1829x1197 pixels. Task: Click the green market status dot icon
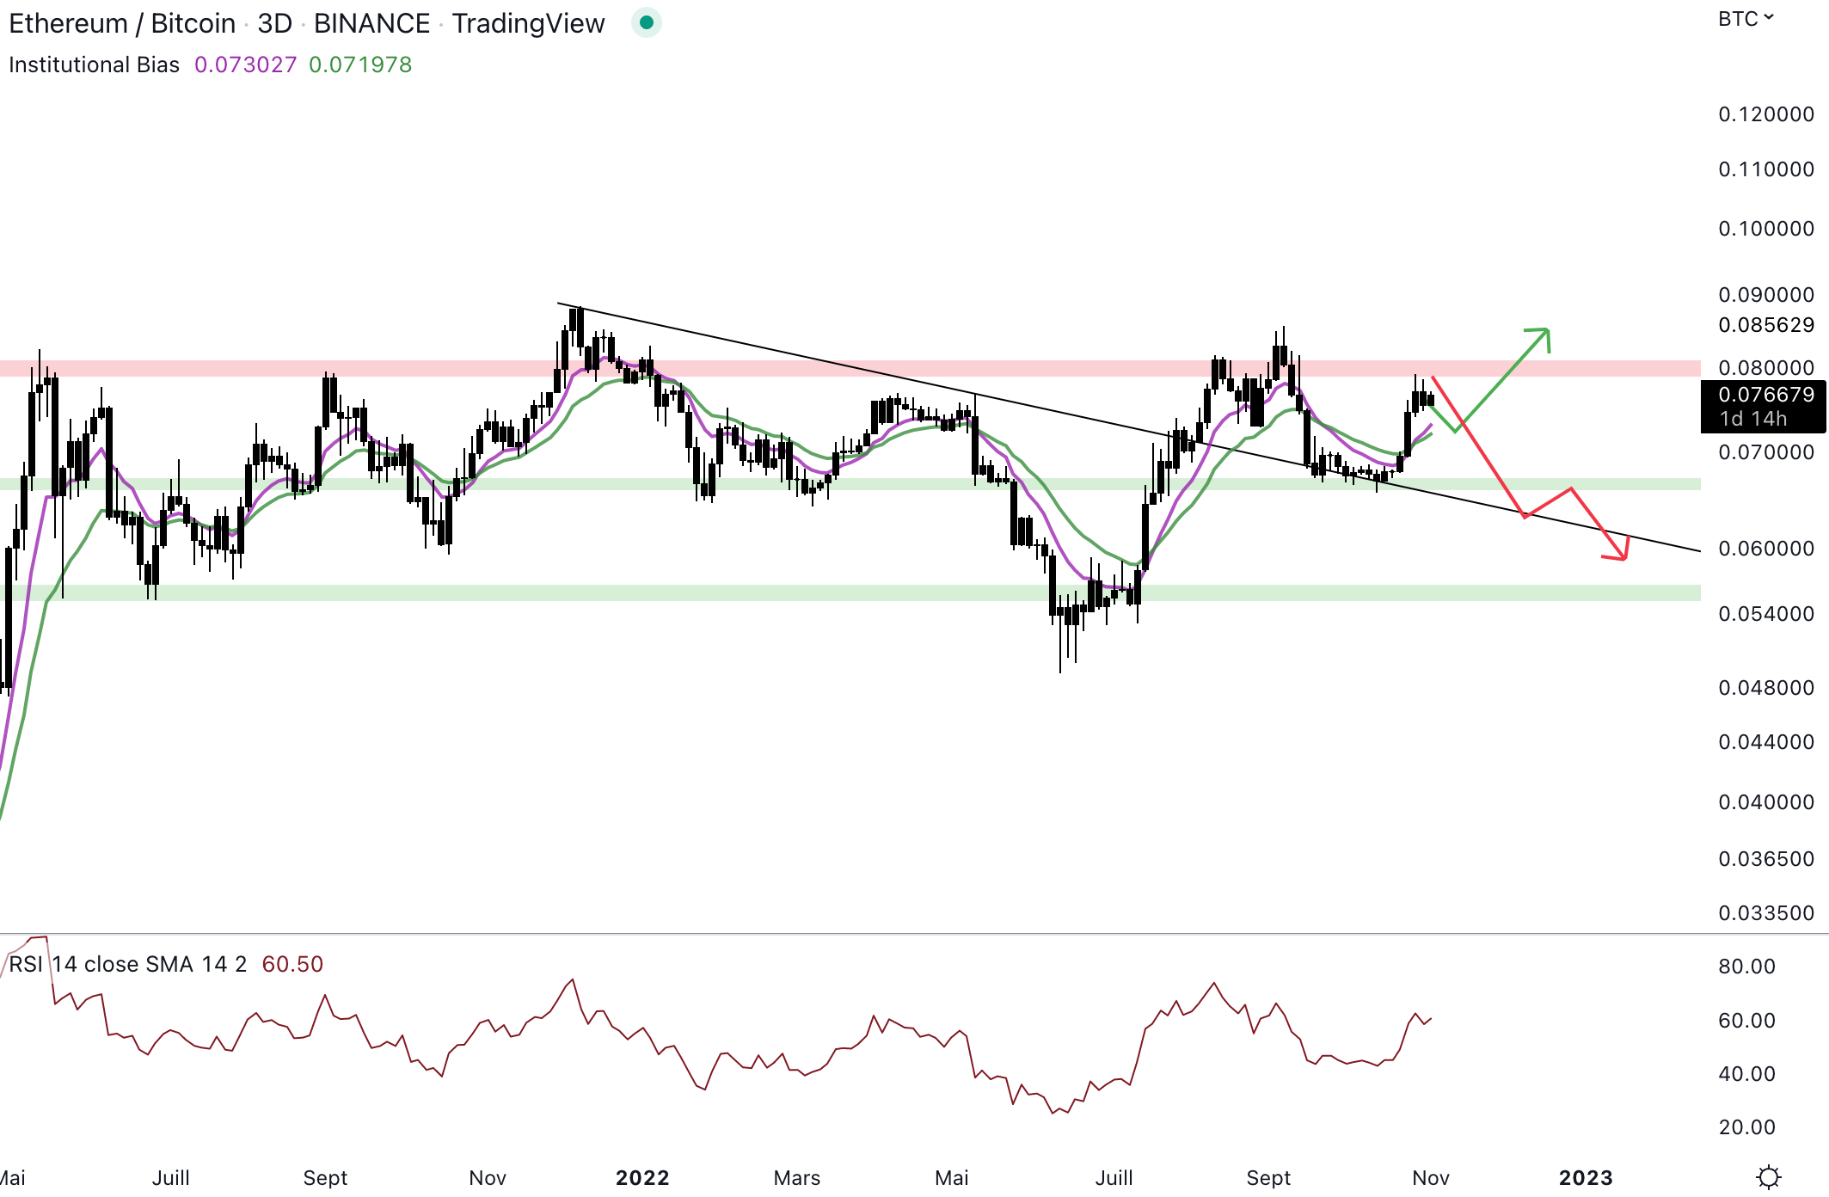646,23
